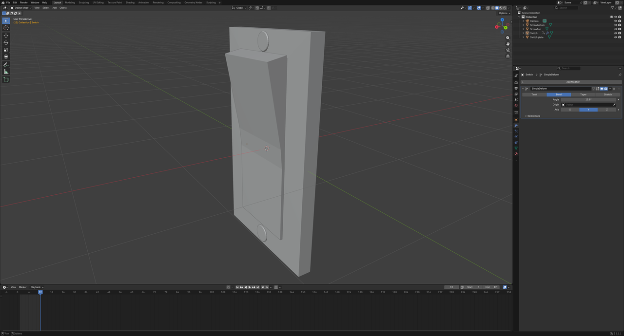Adjust the Angle 15.8° slider field

(588, 99)
